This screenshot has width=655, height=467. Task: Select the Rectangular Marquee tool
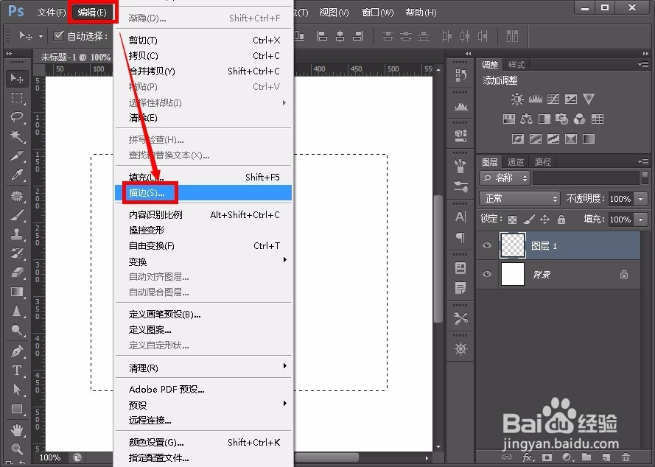coord(17,98)
